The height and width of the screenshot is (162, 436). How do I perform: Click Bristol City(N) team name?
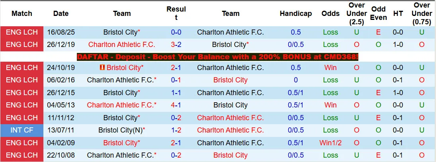pyautogui.click(x=120, y=130)
